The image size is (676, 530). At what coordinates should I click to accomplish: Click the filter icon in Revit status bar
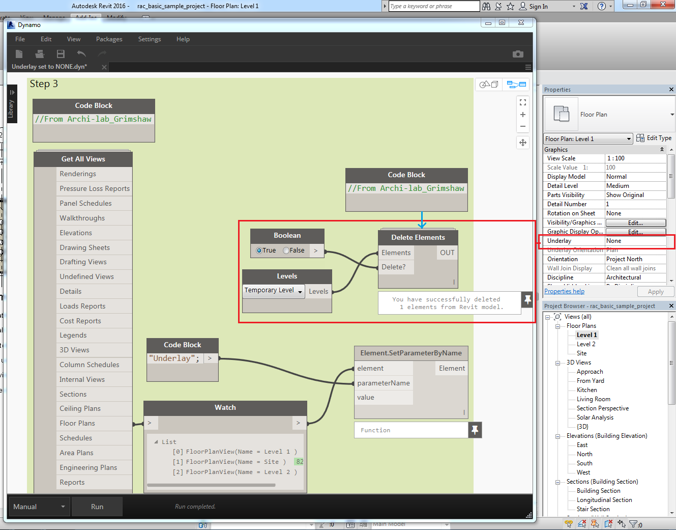coord(634,524)
